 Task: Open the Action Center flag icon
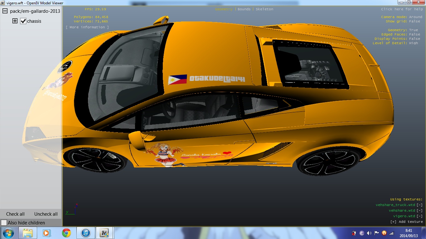click(377, 233)
